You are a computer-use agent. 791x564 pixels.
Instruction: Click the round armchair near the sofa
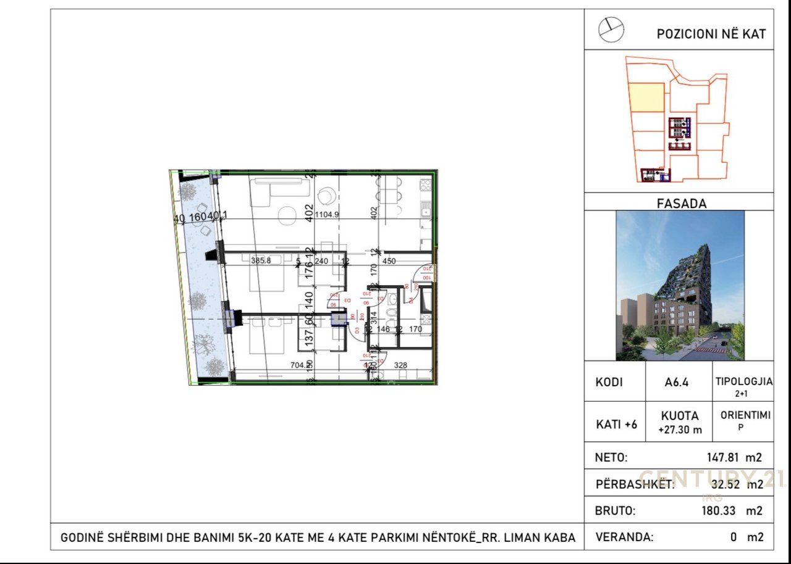pos(326,197)
